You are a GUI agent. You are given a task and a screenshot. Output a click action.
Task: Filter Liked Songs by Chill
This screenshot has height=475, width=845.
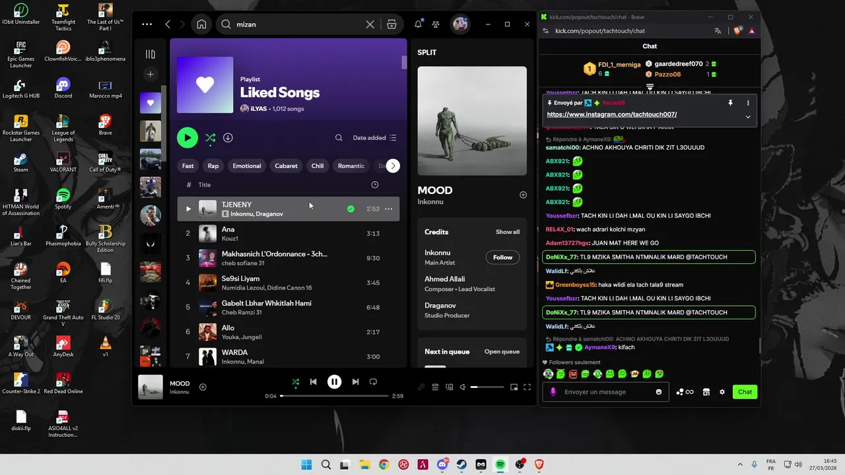318,166
